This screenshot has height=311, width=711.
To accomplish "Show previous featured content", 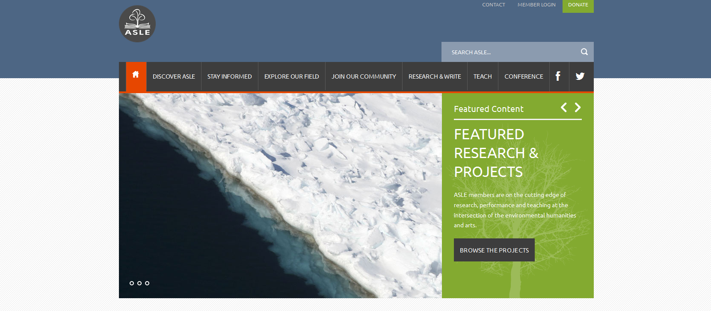I will click(564, 107).
